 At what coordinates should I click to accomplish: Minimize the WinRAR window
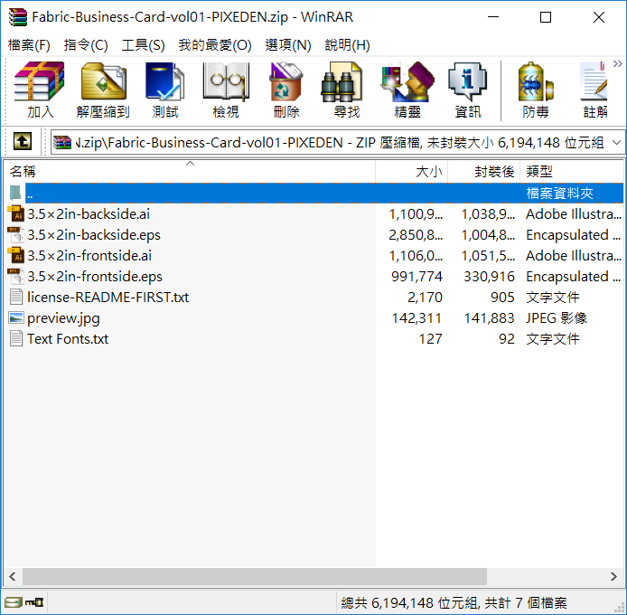(x=493, y=17)
